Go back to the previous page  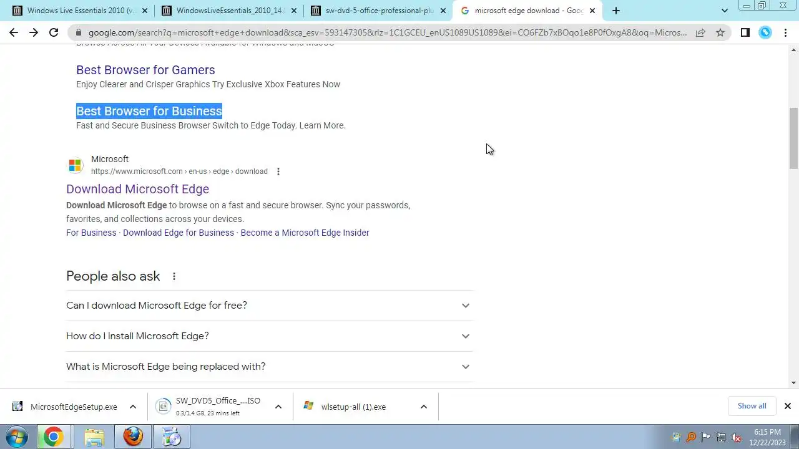[14, 32]
